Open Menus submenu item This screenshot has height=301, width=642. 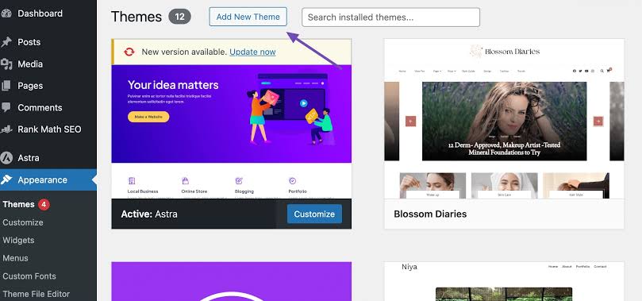point(15,258)
